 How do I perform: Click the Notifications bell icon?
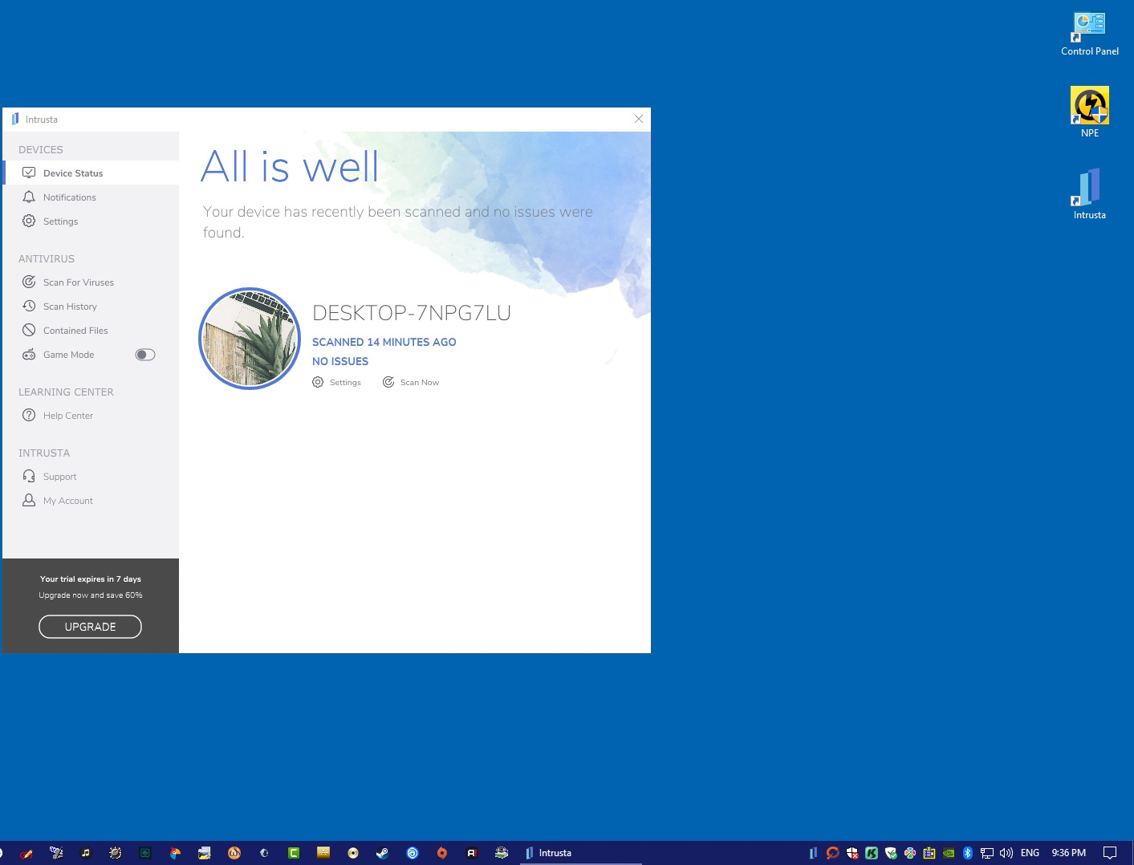29,197
